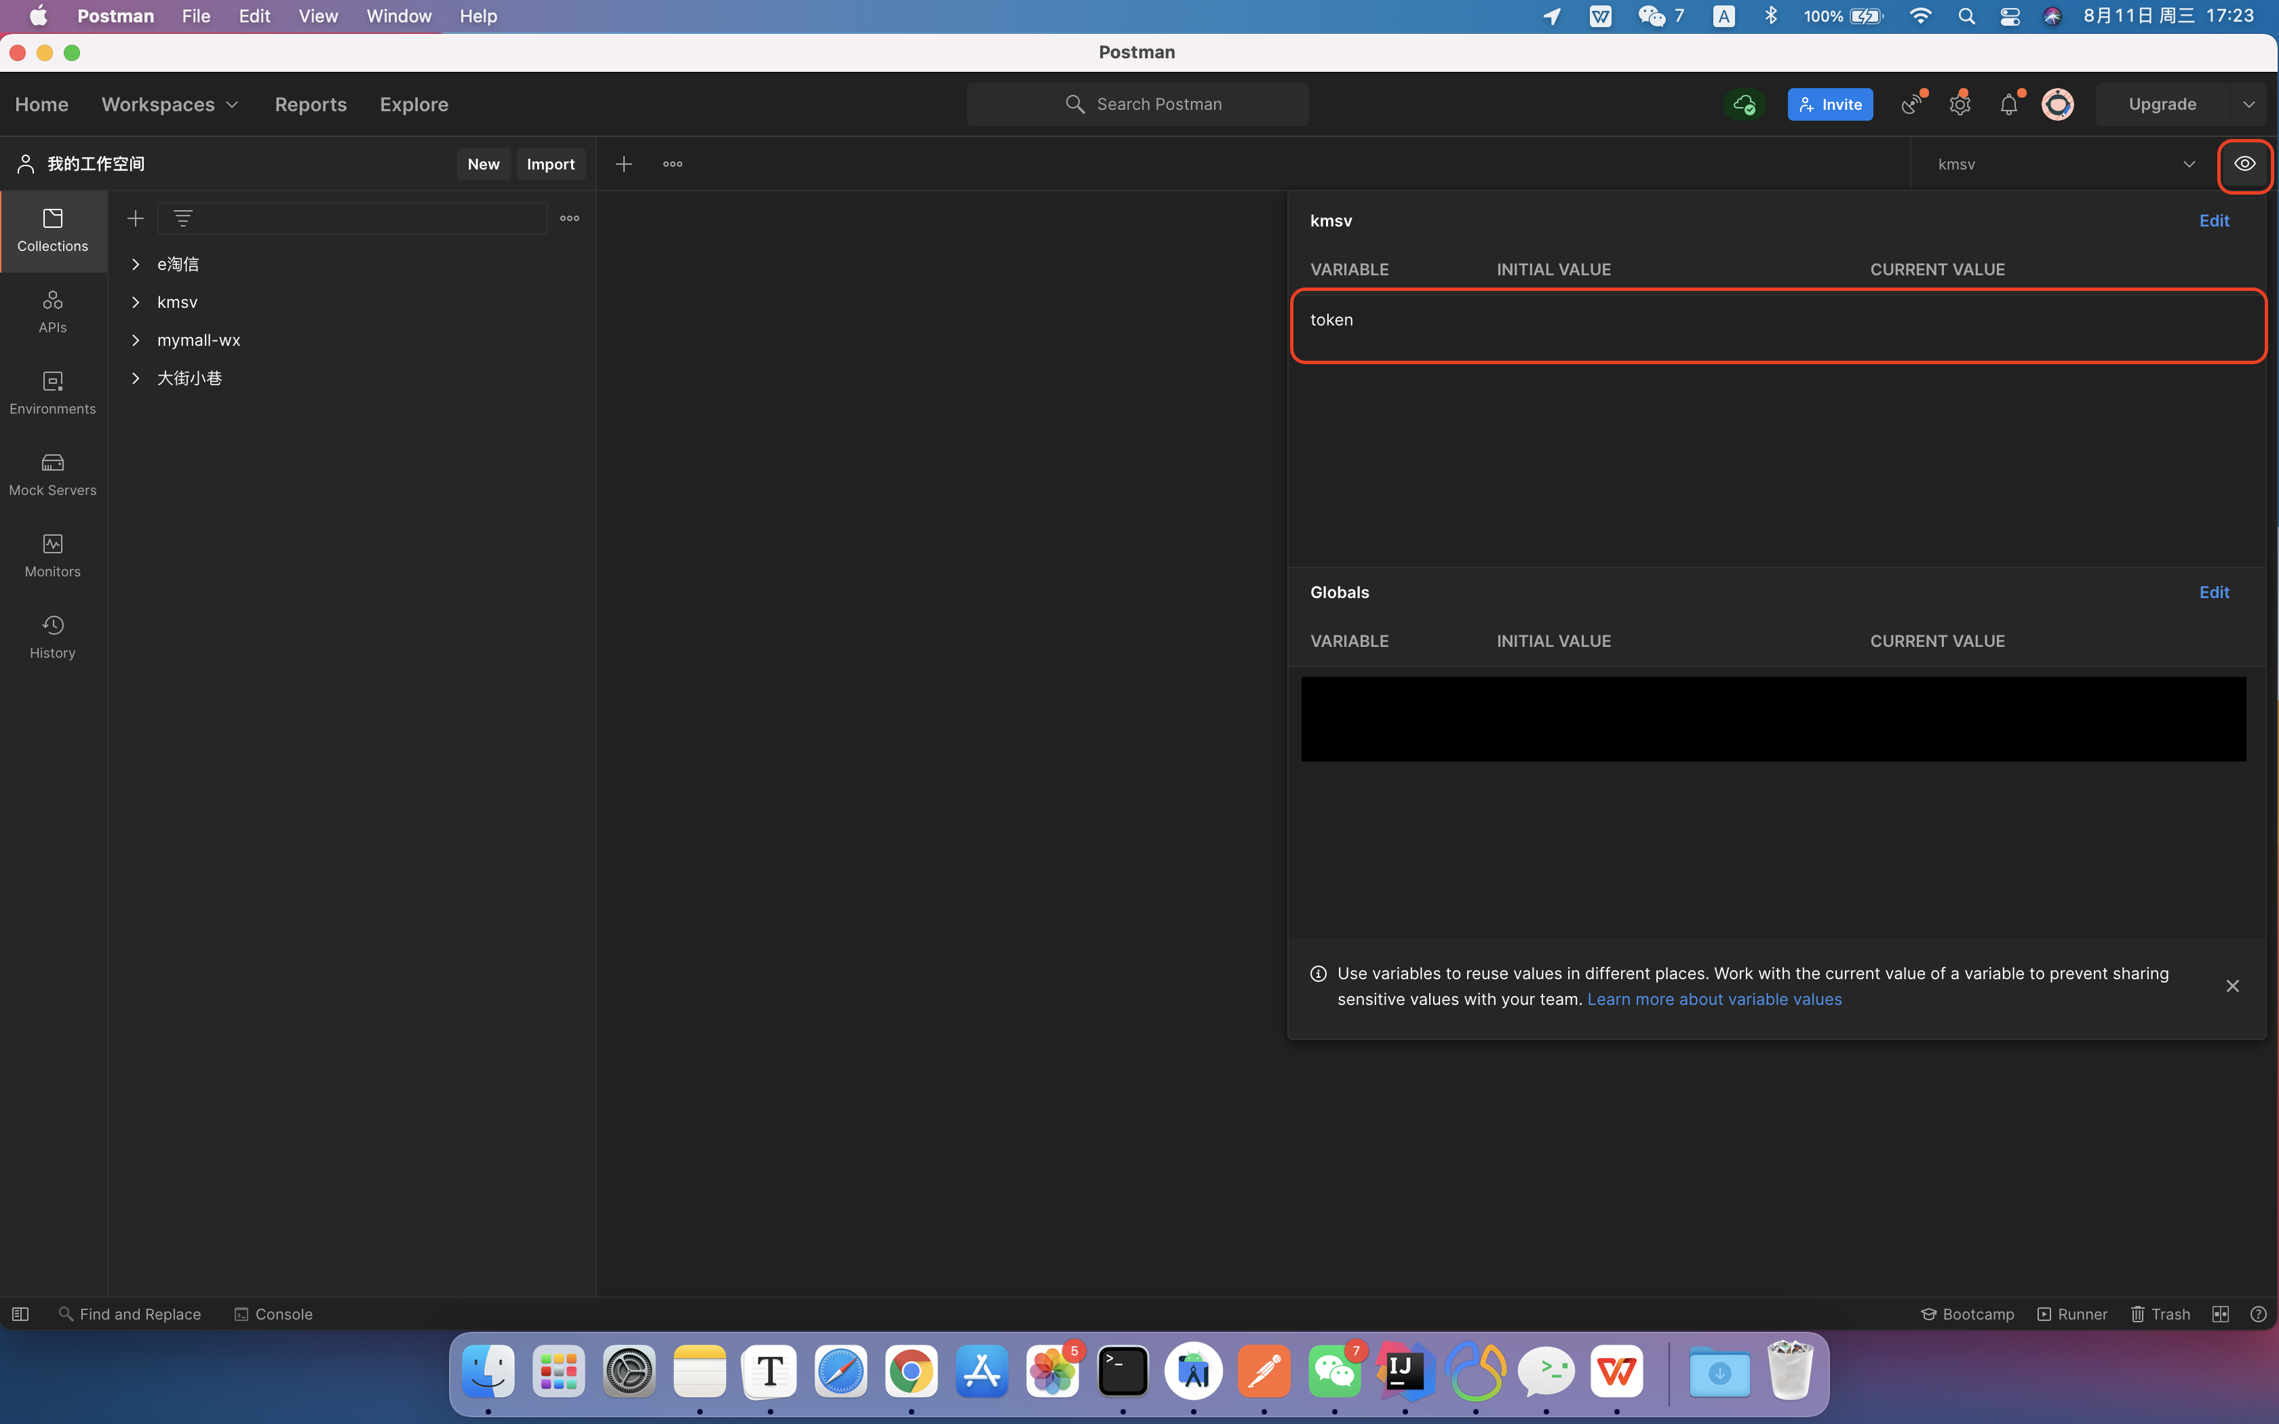The height and width of the screenshot is (1424, 2279).
Task: Click Edit for the kmsv environment
Action: tap(2214, 220)
